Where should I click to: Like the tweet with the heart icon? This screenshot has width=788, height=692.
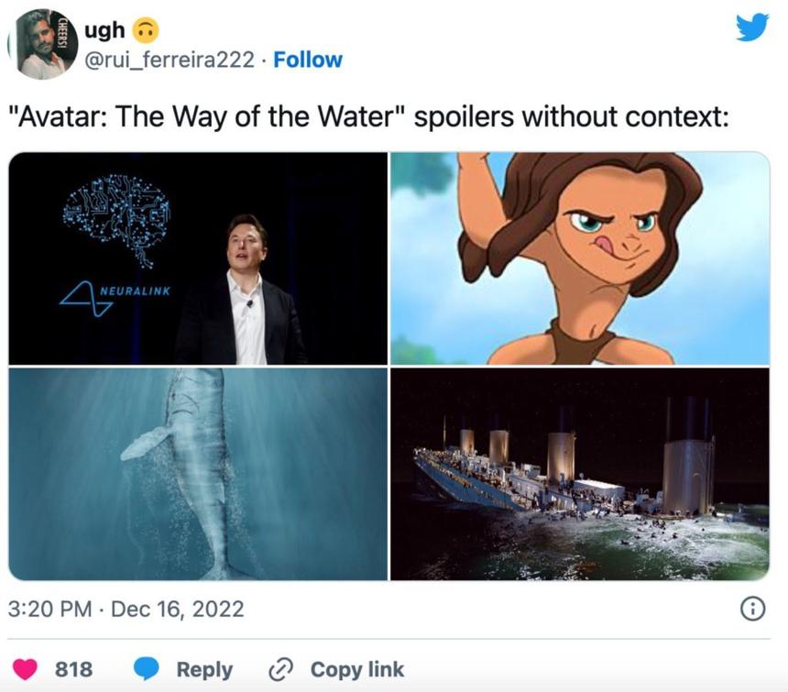[x=25, y=669]
